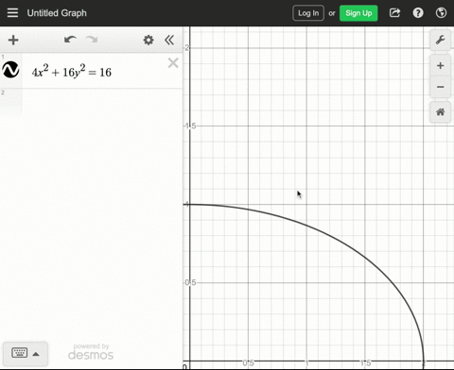This screenshot has height=370, width=454.
Task: Open the help question mark icon
Action: click(x=418, y=13)
